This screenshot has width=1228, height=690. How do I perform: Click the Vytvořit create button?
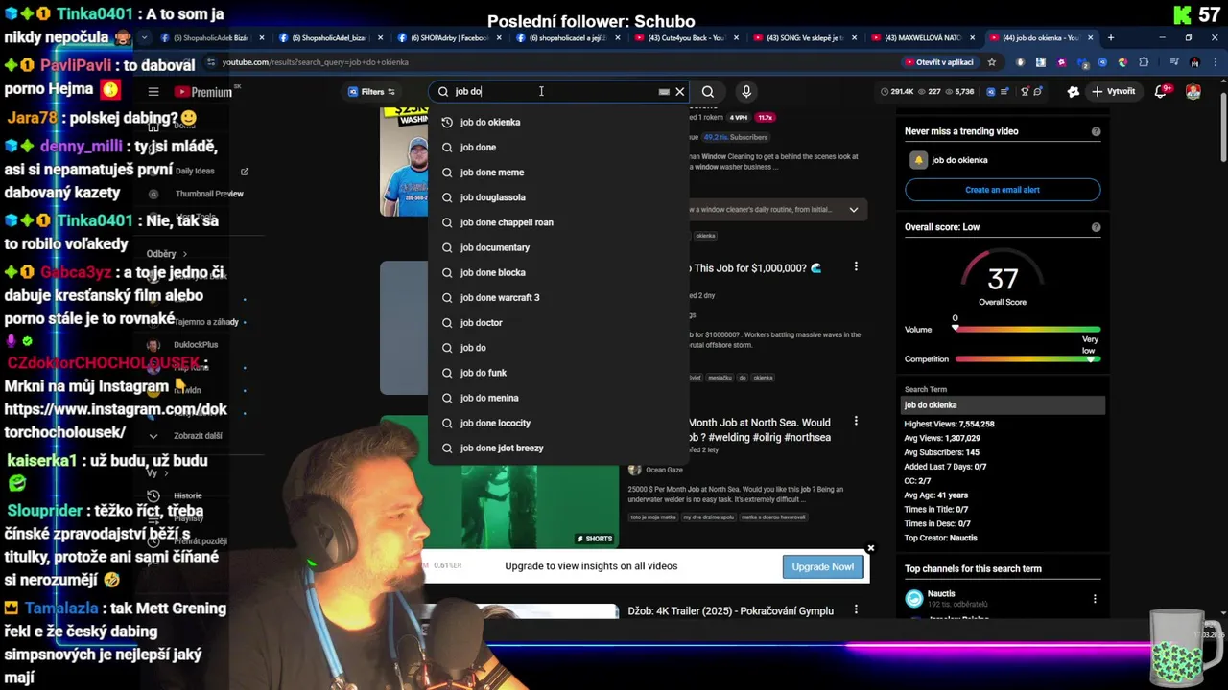coord(1114,92)
